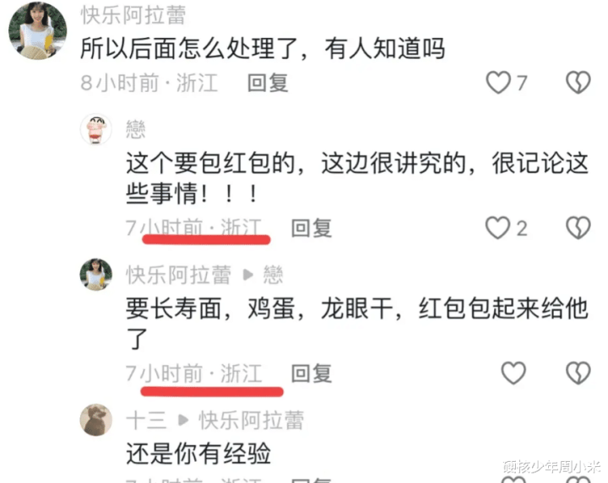
Task: Dislike the 要长寿面 reply
Action: click(x=578, y=373)
